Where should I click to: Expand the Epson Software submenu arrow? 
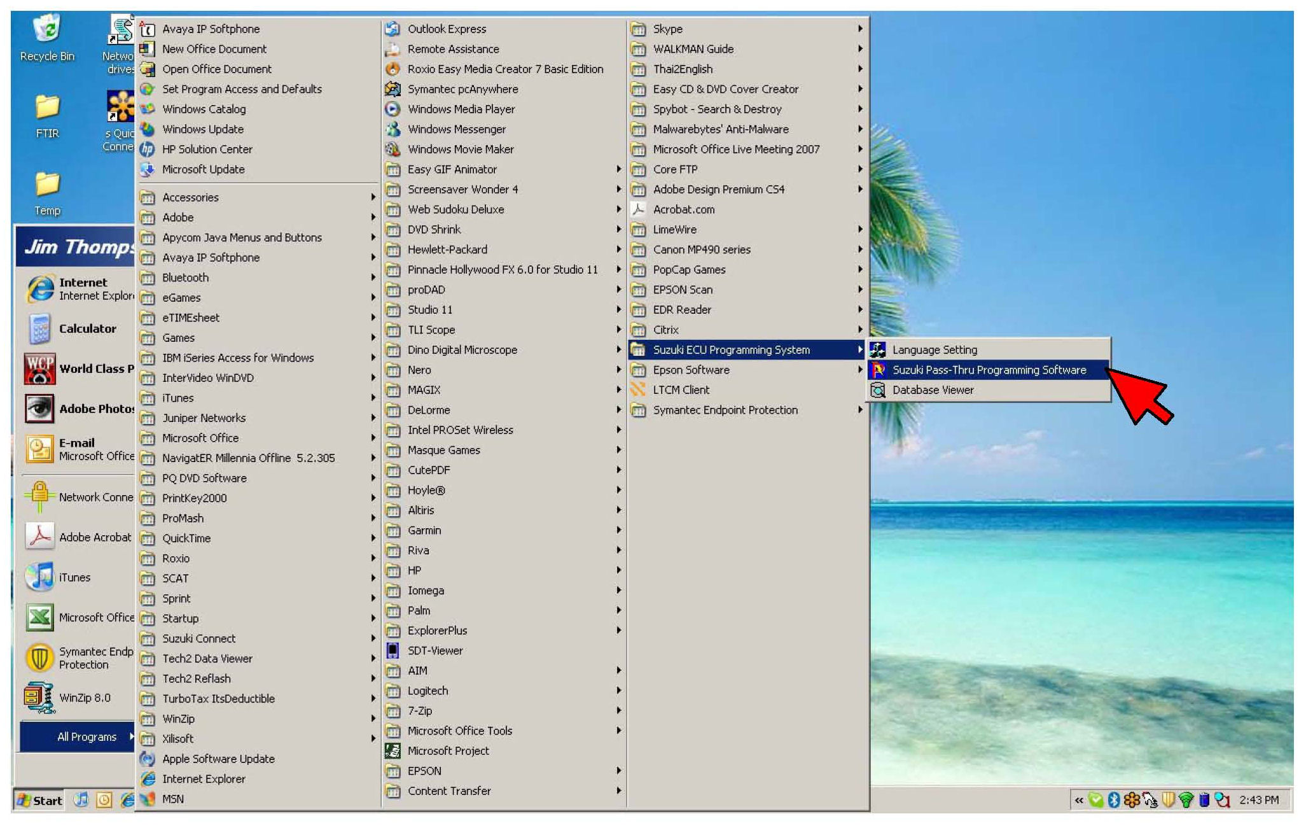point(859,370)
